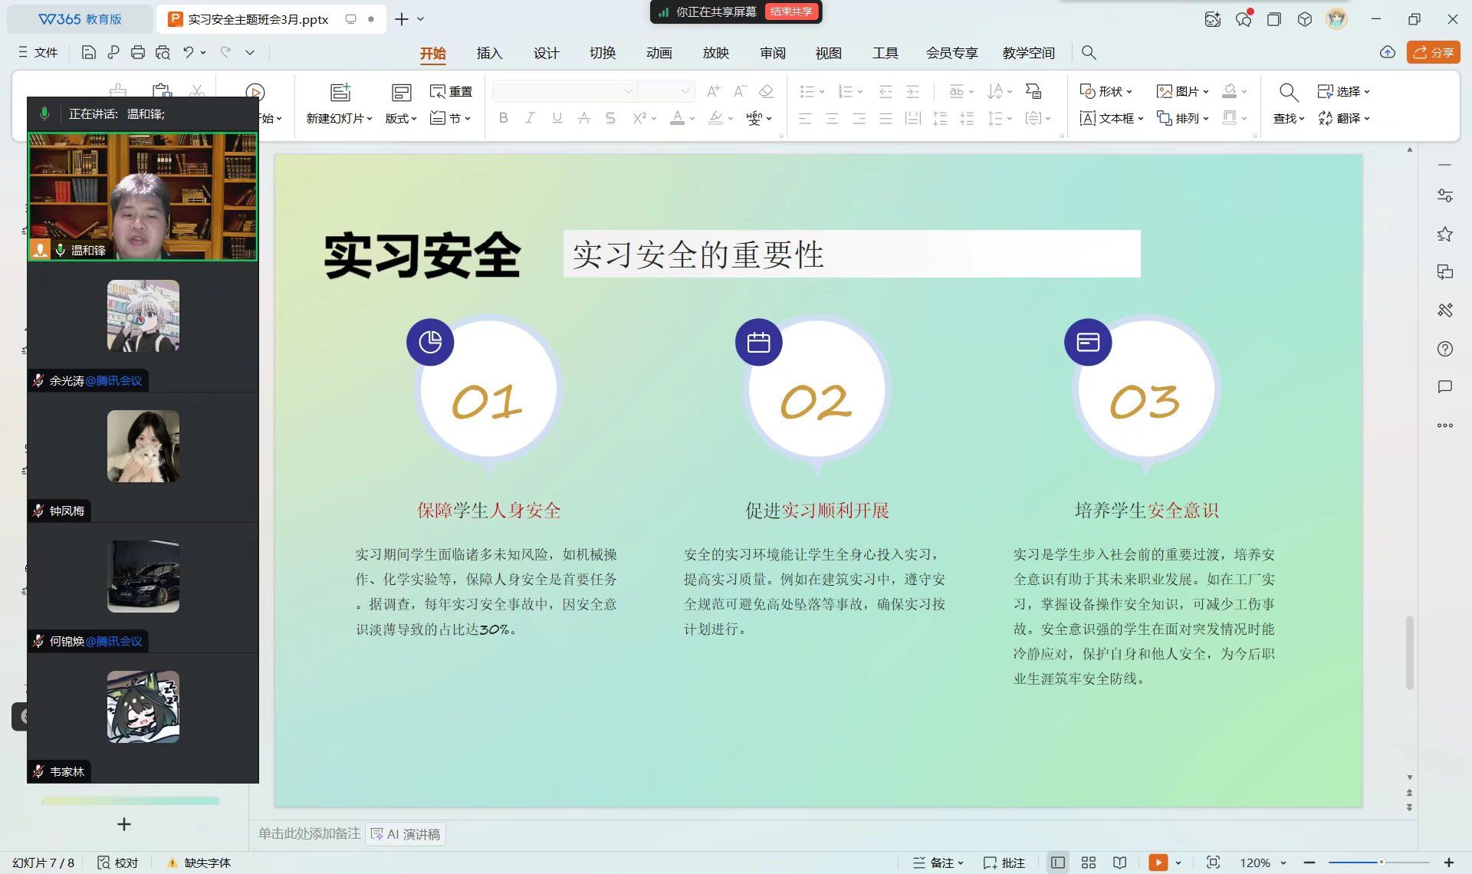Click the star icon in right sidebar

[x=1445, y=234]
